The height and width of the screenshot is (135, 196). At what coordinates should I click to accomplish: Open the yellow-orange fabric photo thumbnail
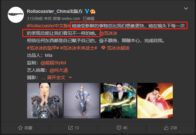pyautogui.click(x=155, y=101)
